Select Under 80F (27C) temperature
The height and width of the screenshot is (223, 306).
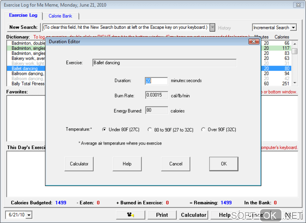tap(121, 130)
